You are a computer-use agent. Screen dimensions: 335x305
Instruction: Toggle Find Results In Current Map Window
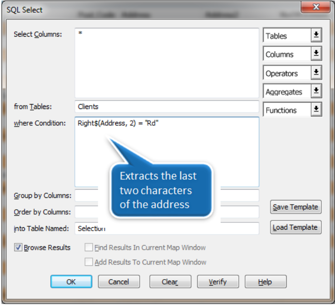88,247
